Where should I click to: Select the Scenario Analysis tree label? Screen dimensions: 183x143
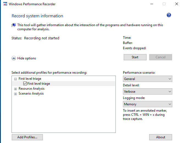coord(31,94)
